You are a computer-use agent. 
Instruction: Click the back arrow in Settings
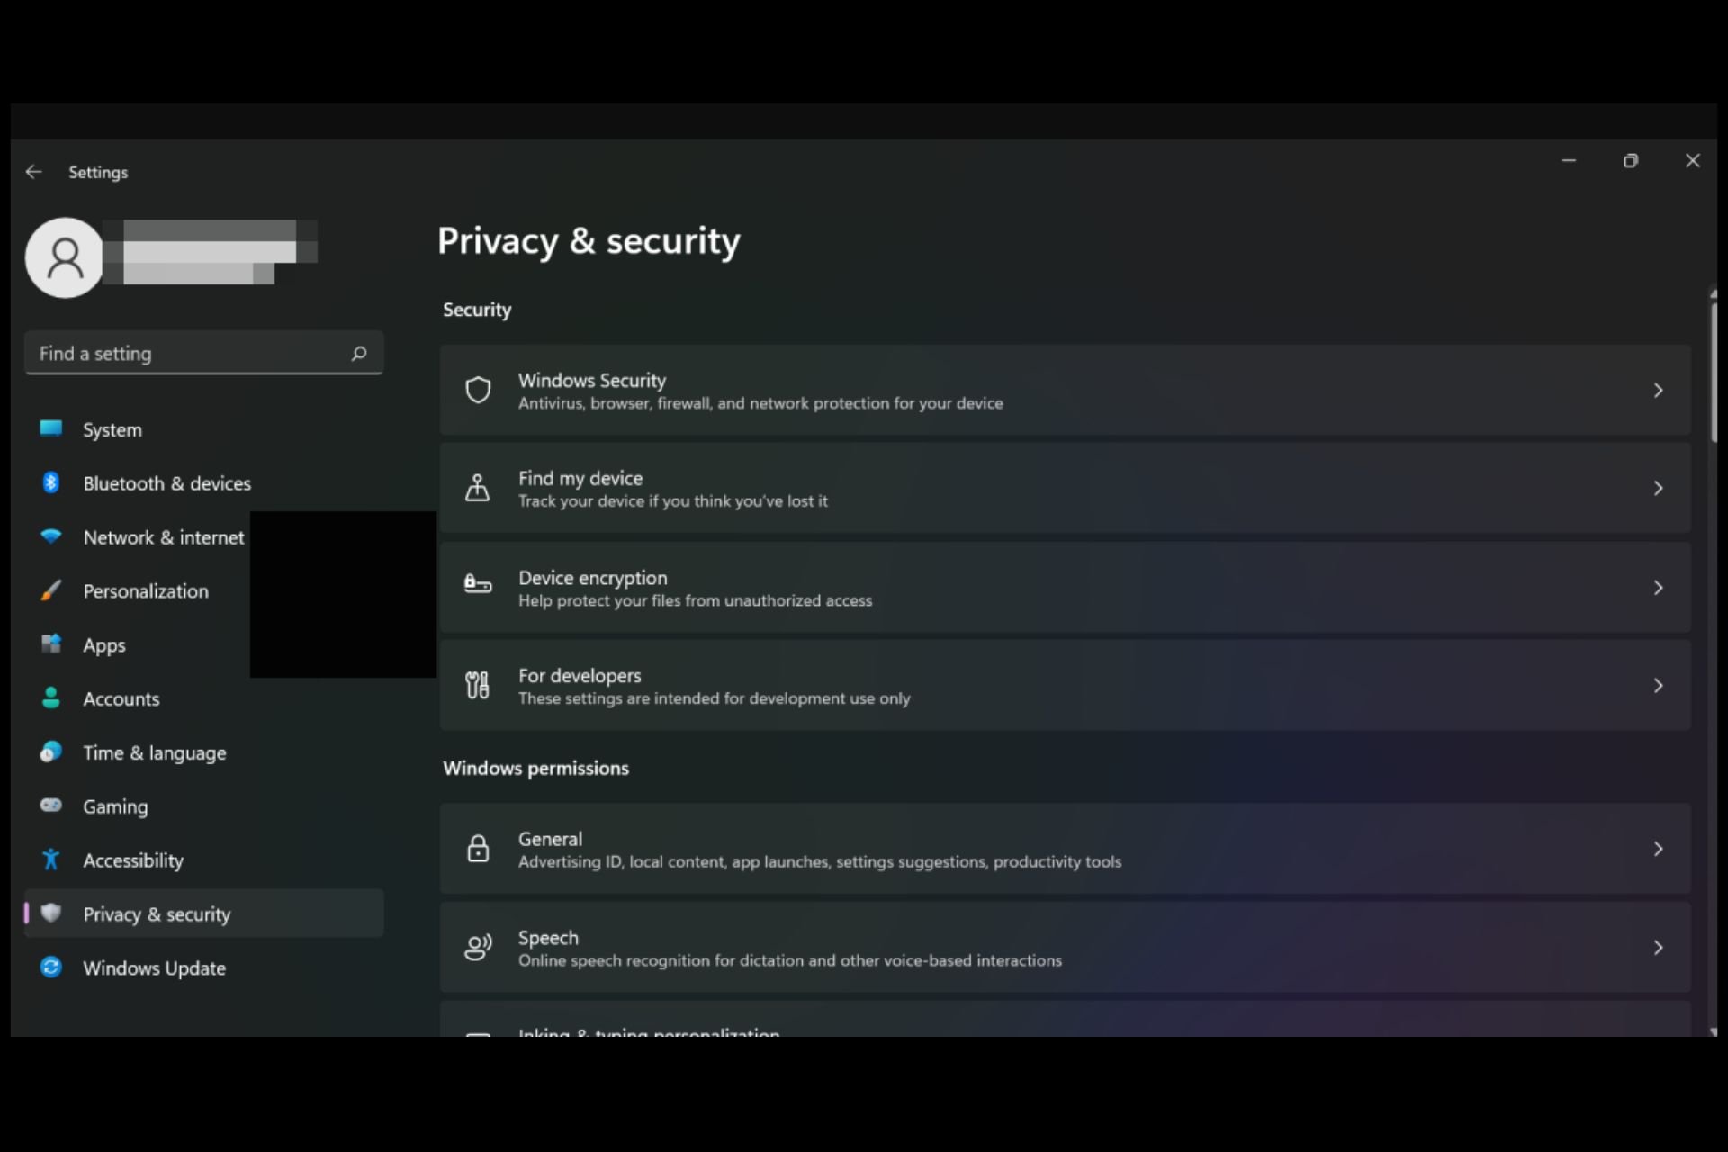click(33, 172)
